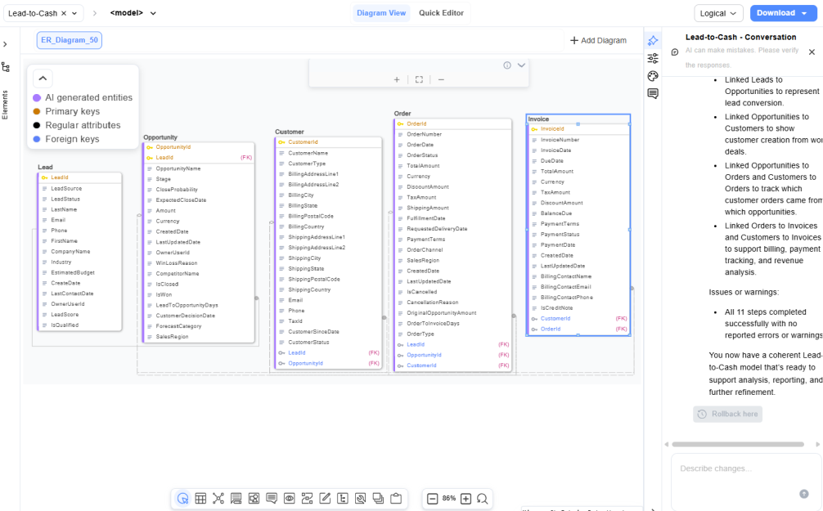The image size is (823, 511).
Task: Open the color palette theme icon
Action: click(653, 76)
